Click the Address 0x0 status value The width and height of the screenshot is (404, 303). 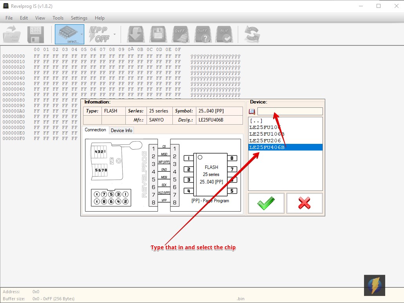click(36, 292)
